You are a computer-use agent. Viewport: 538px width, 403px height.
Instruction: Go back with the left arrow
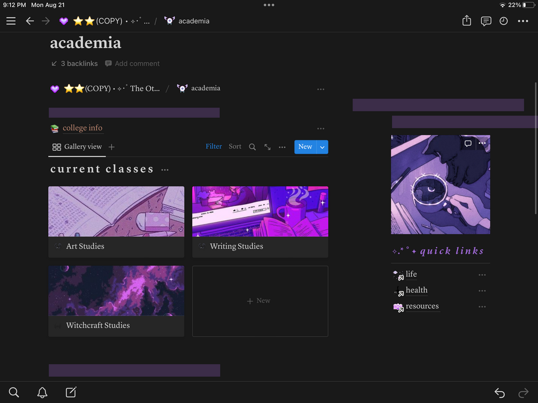click(x=30, y=21)
